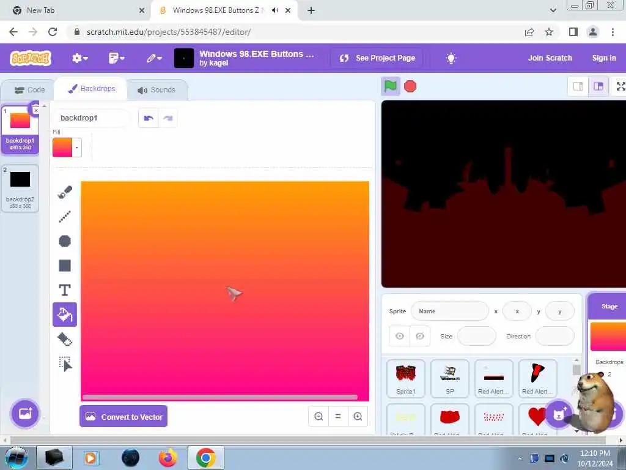
Task: Select the backdrop1 thumbnail
Action: [x=20, y=130]
